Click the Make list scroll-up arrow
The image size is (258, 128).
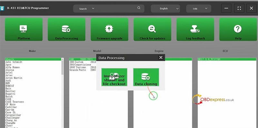tap(62, 59)
